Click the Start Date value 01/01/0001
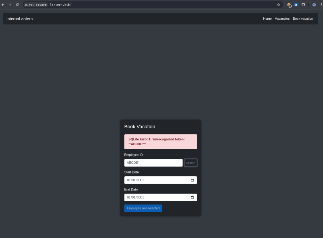323x238 pixels. (x=136, y=180)
